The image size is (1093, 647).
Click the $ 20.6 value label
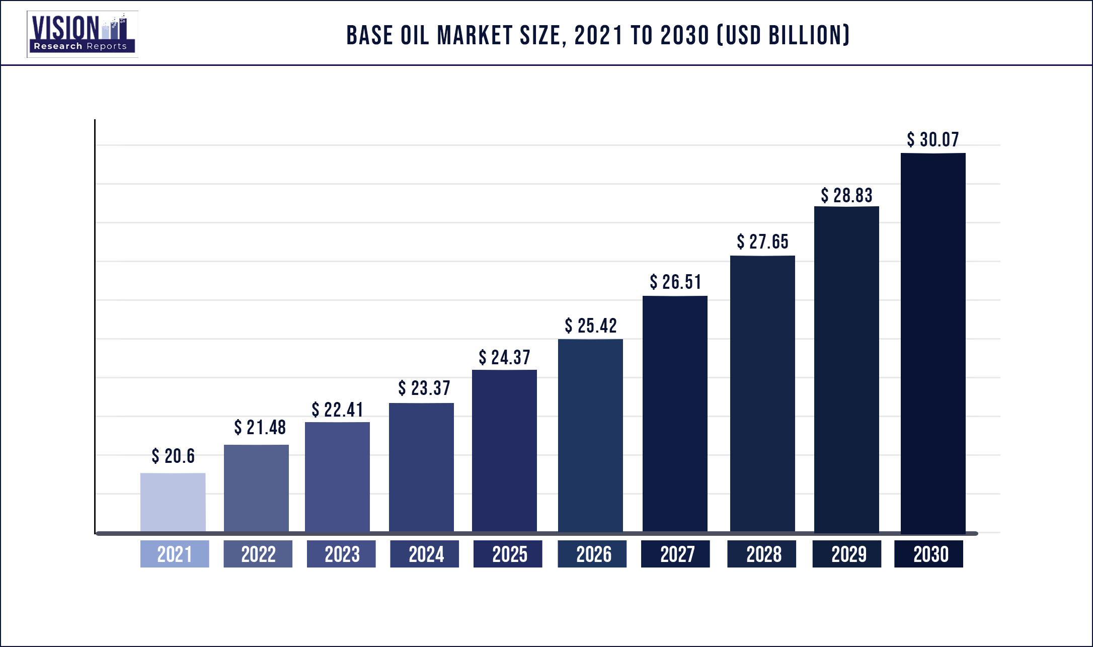point(173,456)
